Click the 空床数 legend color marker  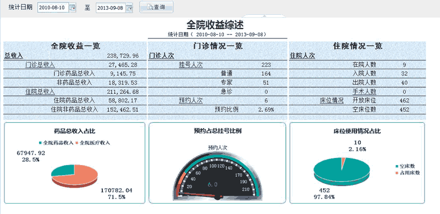click(x=397, y=166)
